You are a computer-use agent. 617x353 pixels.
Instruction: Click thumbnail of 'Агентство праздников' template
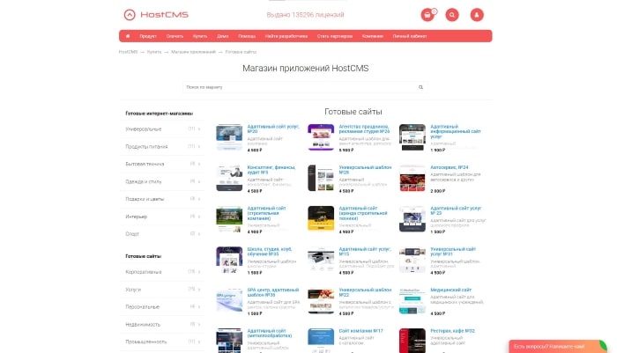pyautogui.click(x=321, y=137)
